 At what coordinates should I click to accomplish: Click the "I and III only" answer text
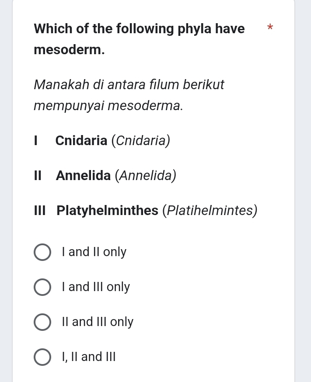coord(96,287)
